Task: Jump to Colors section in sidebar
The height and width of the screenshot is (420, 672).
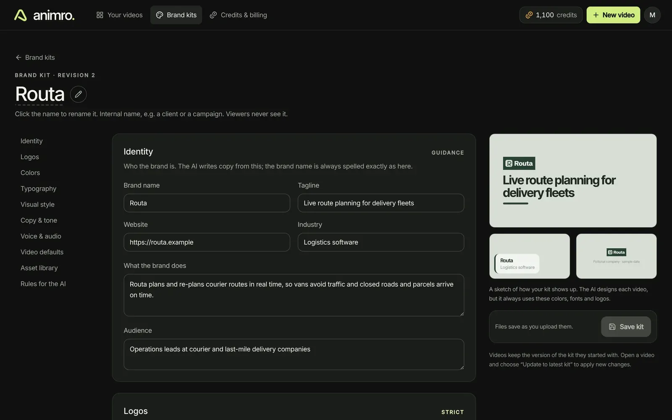Action: (x=30, y=173)
